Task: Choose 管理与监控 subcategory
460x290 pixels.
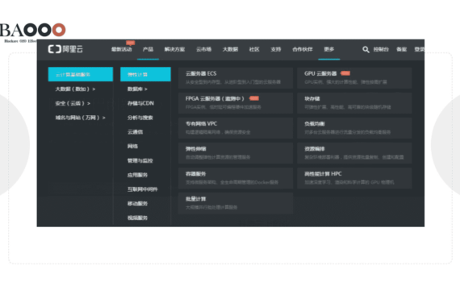Action: point(140,160)
